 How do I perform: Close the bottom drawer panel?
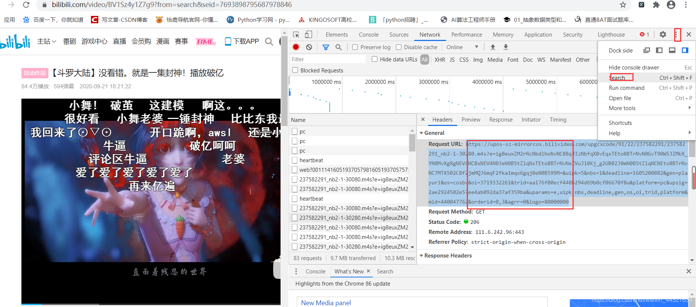(689, 271)
